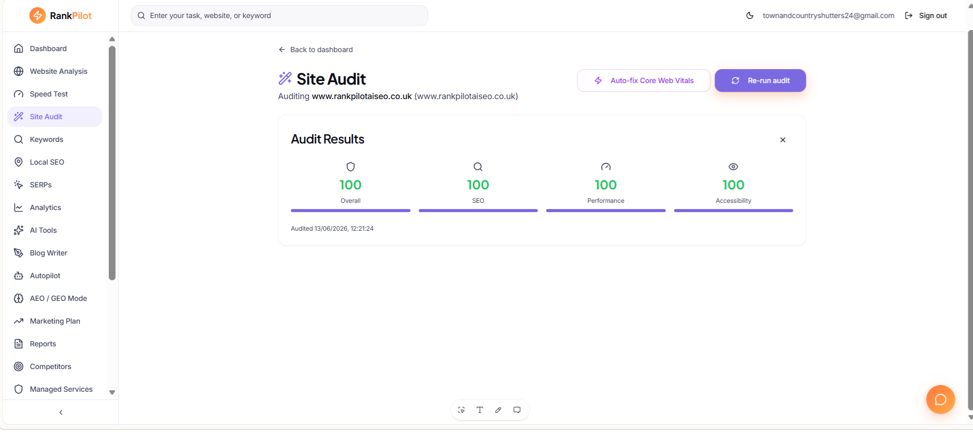Click the Analytics chart icon
Image resolution: width=973 pixels, height=432 pixels.
click(x=19, y=207)
